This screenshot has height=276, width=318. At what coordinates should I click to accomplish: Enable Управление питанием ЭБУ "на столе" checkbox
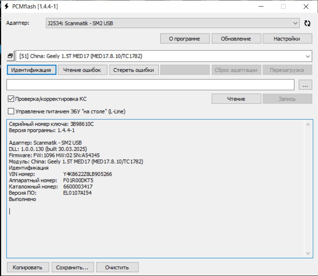pos(11,111)
